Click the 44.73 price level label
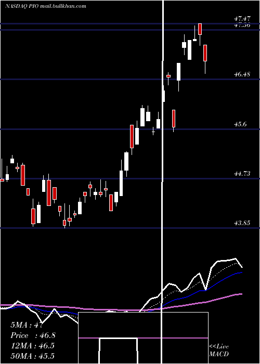Image resolution: width=260 pixels, height=364 pixels. click(x=242, y=173)
